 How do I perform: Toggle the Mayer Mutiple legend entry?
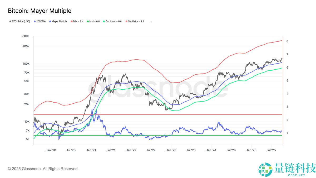pyautogui.click(x=59, y=21)
